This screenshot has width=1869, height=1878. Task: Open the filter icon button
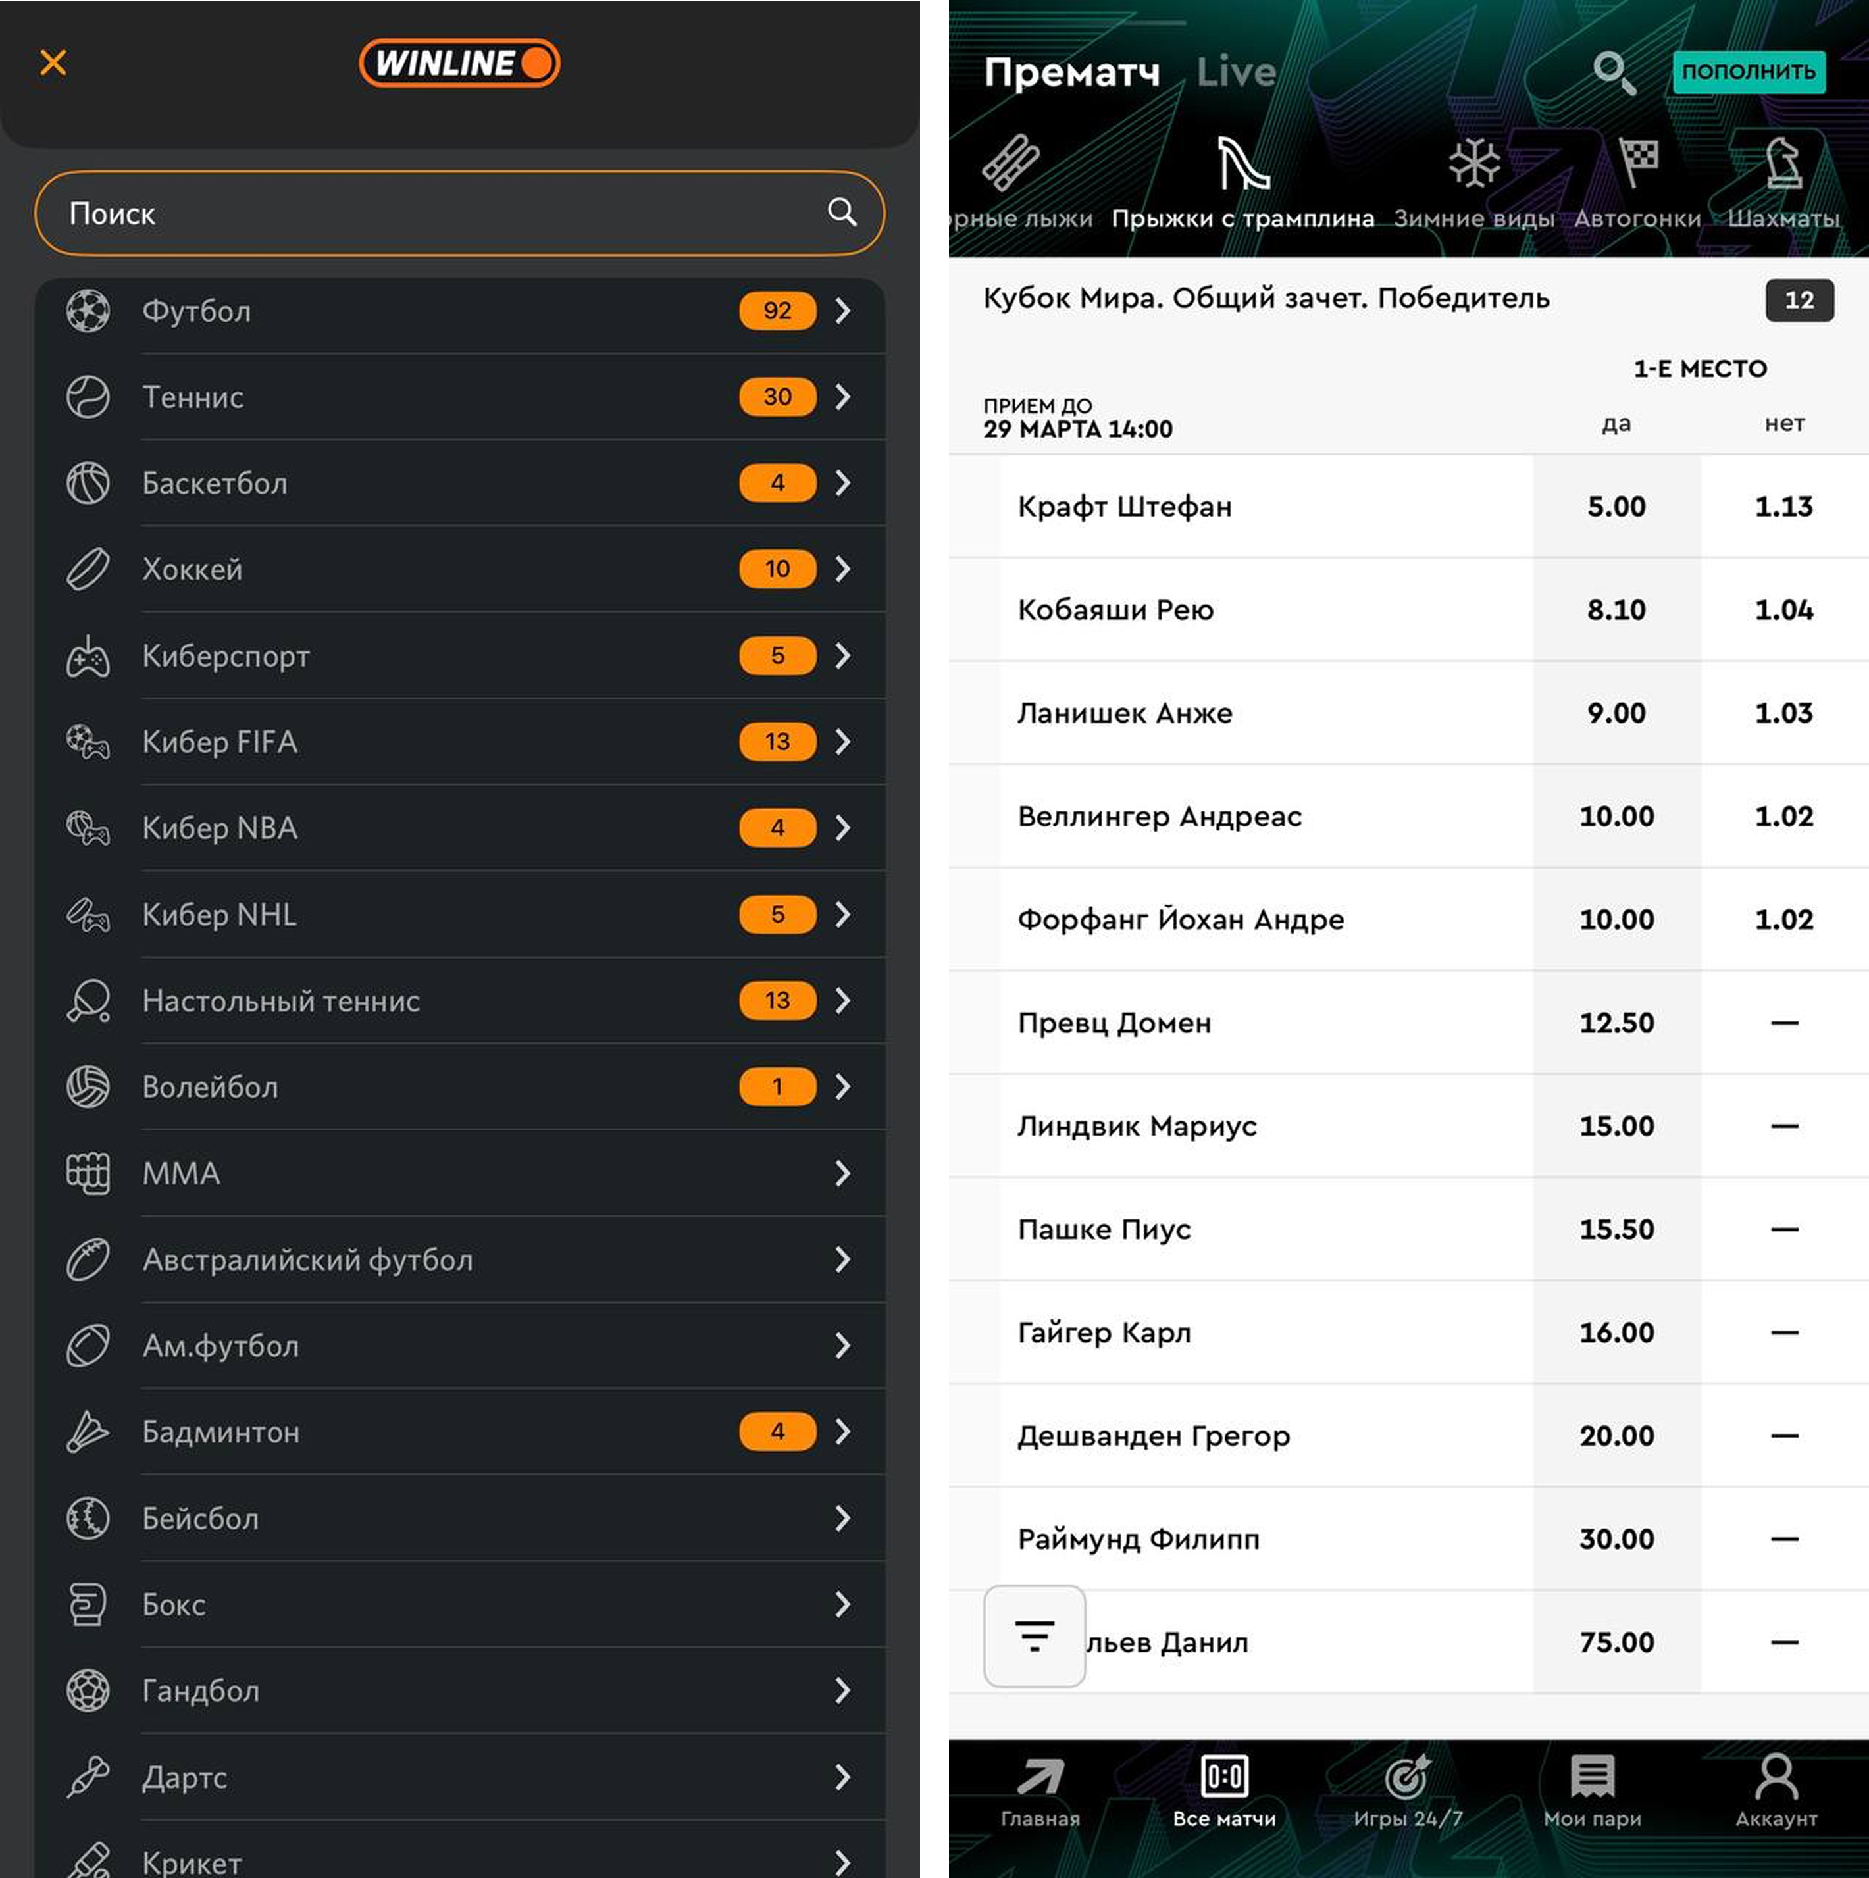click(x=1034, y=1637)
